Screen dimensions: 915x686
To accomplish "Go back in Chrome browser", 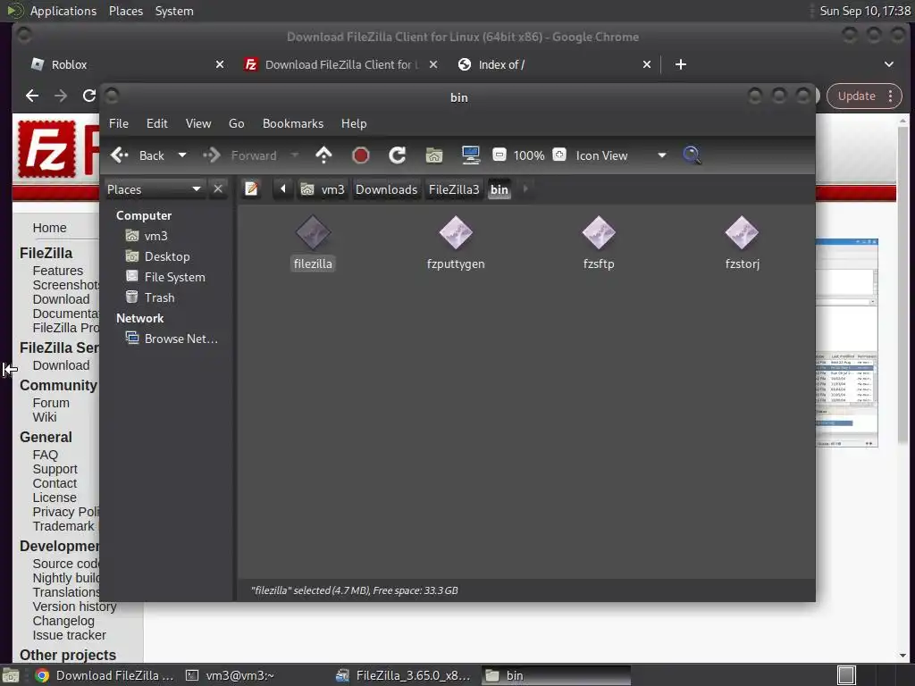I will [32, 96].
